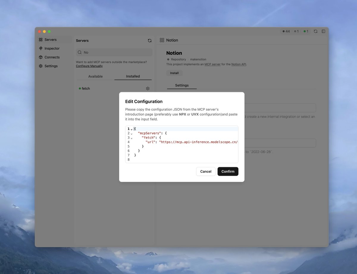The image size is (357, 274).
Task: Open the gear settings for the fetch server
Action: pyautogui.click(x=148, y=88)
